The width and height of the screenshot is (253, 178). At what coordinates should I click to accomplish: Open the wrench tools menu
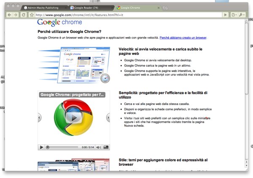click(x=242, y=15)
